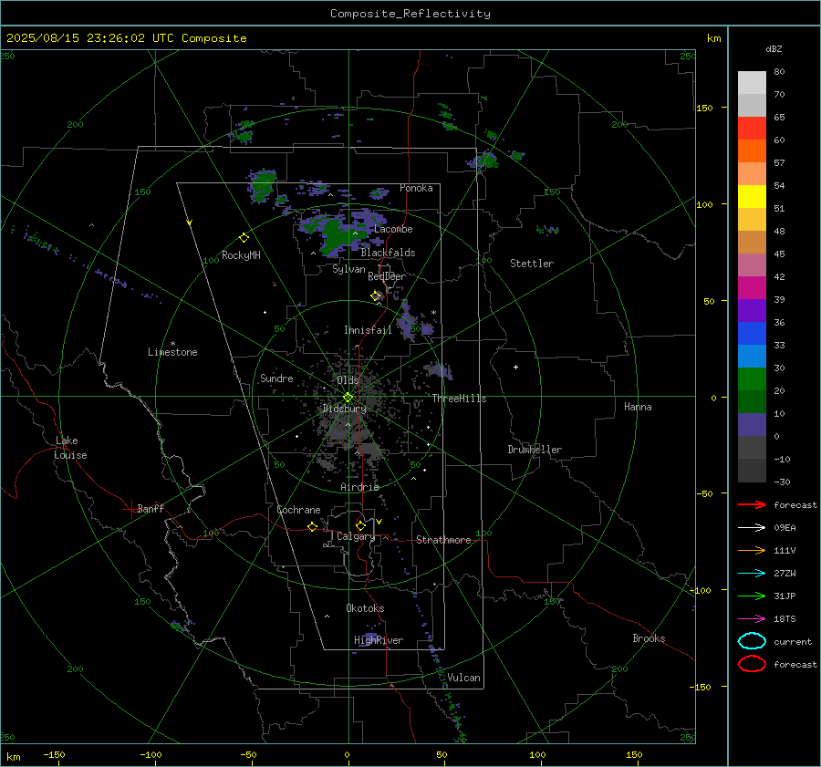Click the Blackfalds city label
Image resolution: width=821 pixels, height=767 pixels.
click(x=388, y=253)
